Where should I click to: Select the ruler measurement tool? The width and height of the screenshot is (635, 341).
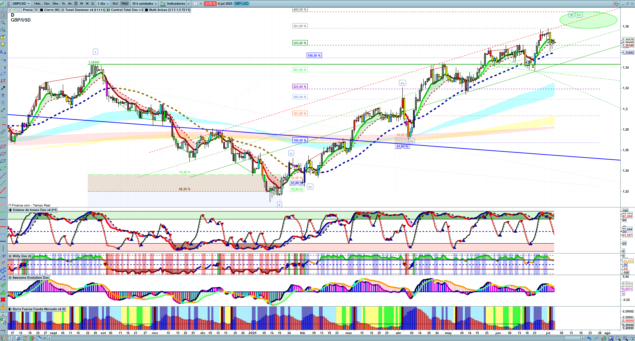coord(3,132)
